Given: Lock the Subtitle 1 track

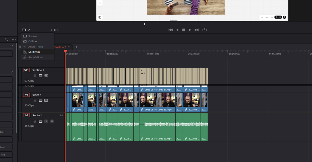Looking at the screenshot, I should (35, 76).
